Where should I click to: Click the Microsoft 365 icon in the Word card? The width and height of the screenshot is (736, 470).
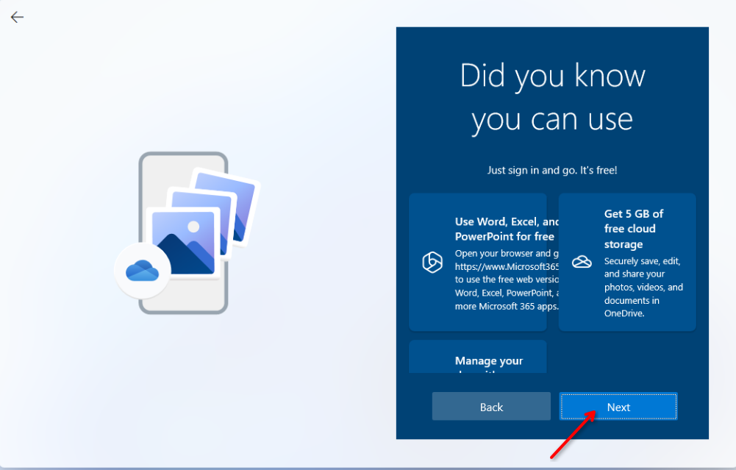pyautogui.click(x=432, y=263)
